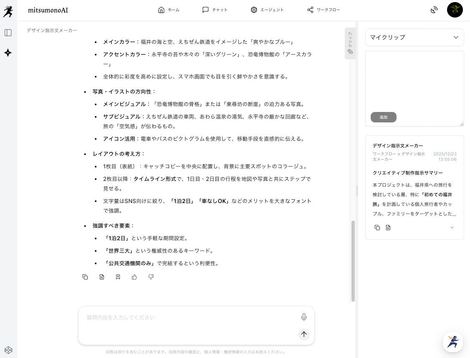
Task: Open the cube icon at bottom left
Action: [8, 350]
